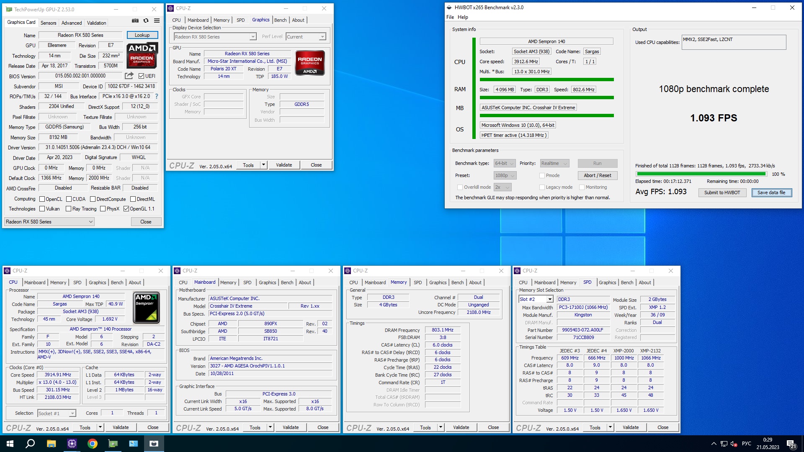Screen dimensions: 804x452
Task: Open Tools dropdown arrow in CPU-Z Graphics window
Action: click(x=263, y=165)
